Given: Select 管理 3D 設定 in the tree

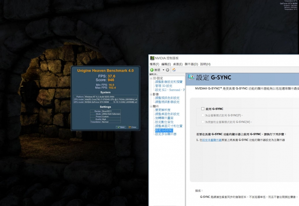Looking at the screenshot, I should (x=164, y=86).
